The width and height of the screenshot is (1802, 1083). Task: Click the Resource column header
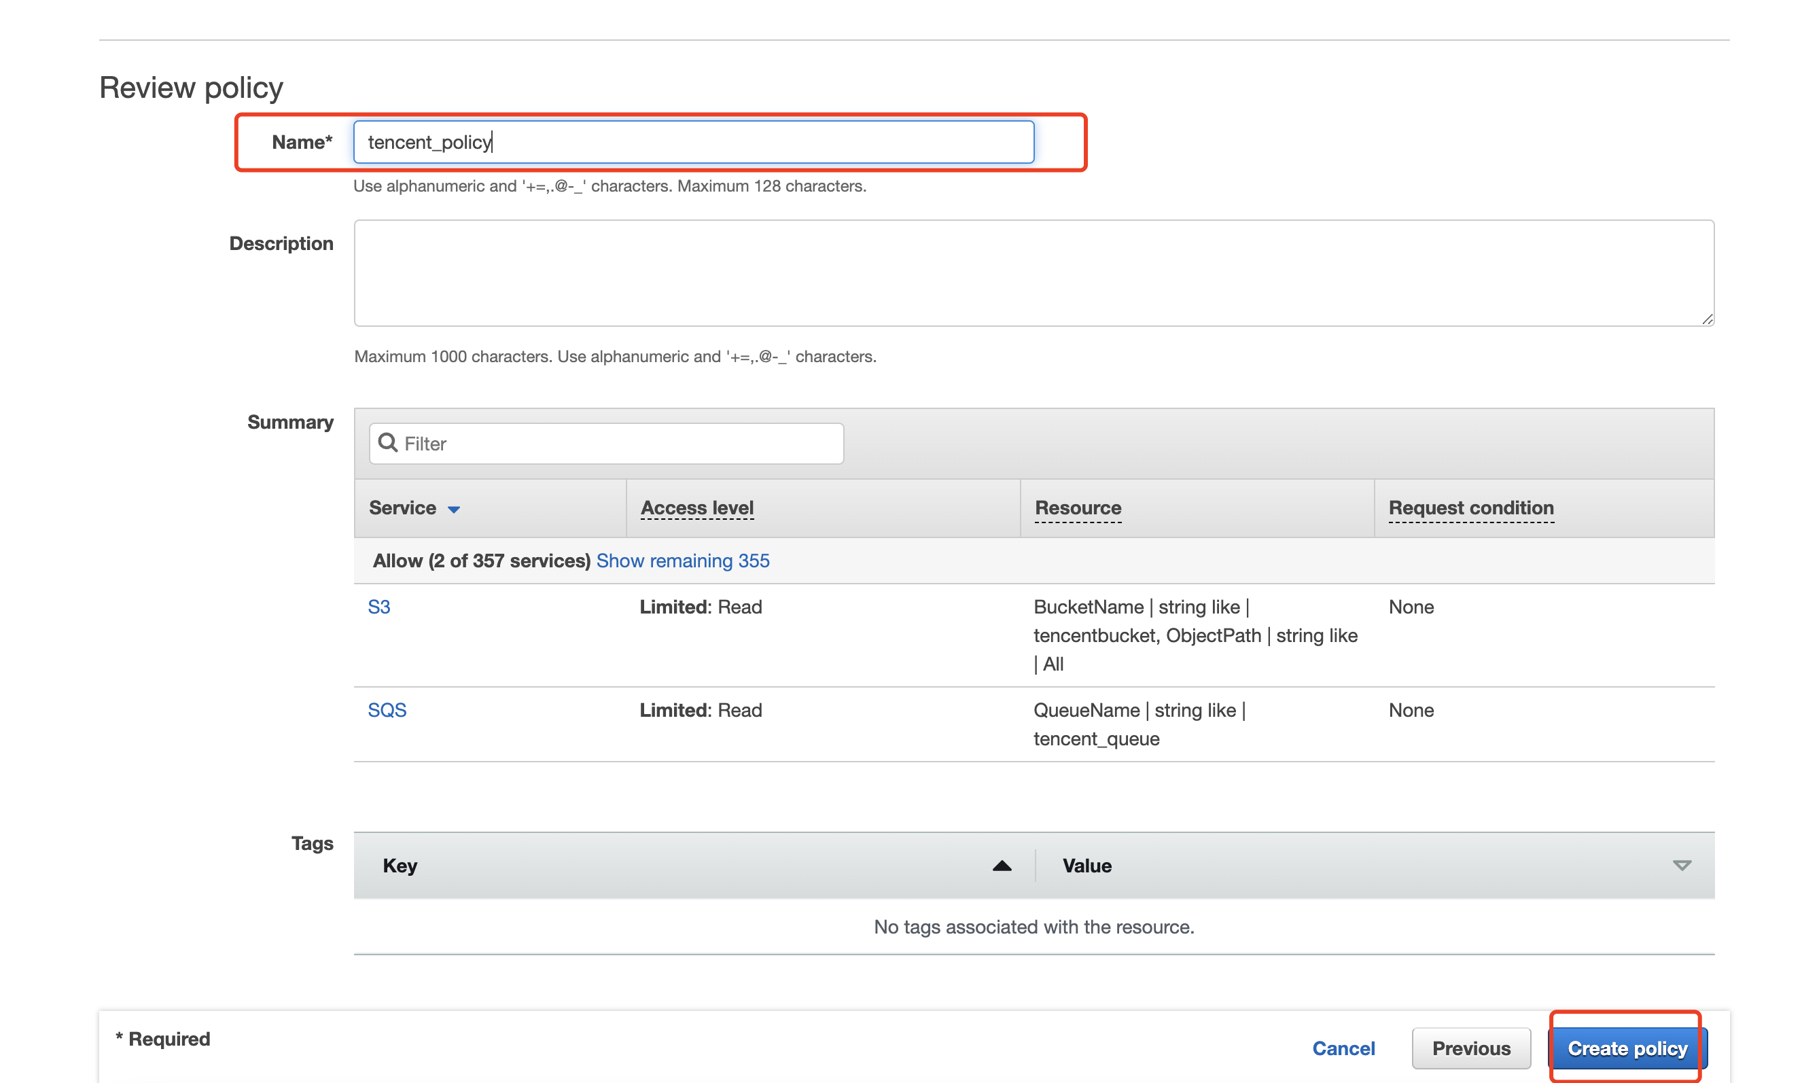click(1077, 508)
